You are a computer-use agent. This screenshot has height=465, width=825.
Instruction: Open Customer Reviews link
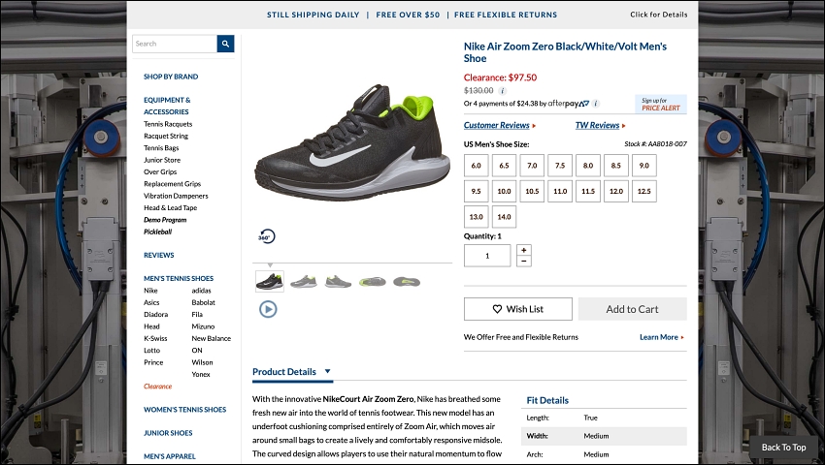coord(499,125)
